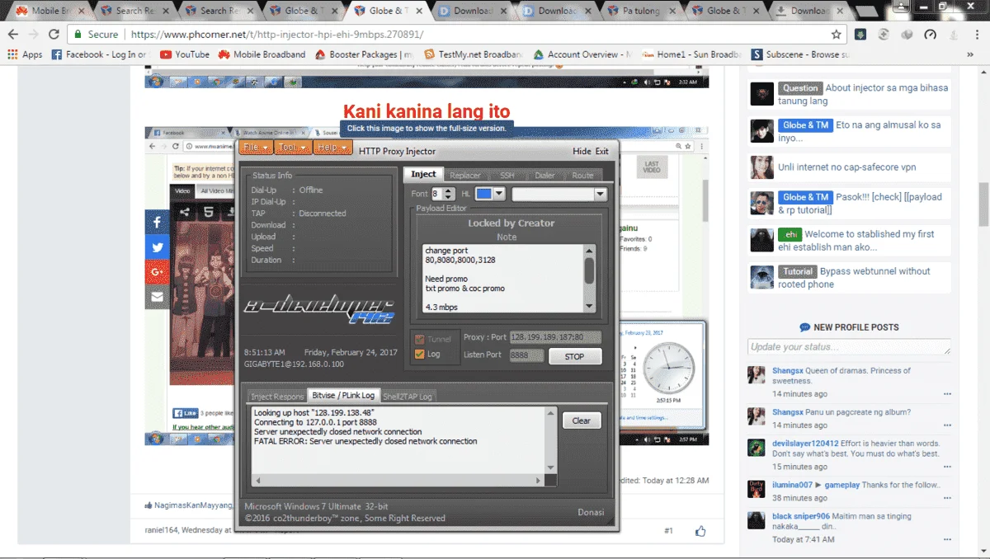Open the Shell2TAP Log tab
Viewport: 990px width, 559px height.
point(408,397)
